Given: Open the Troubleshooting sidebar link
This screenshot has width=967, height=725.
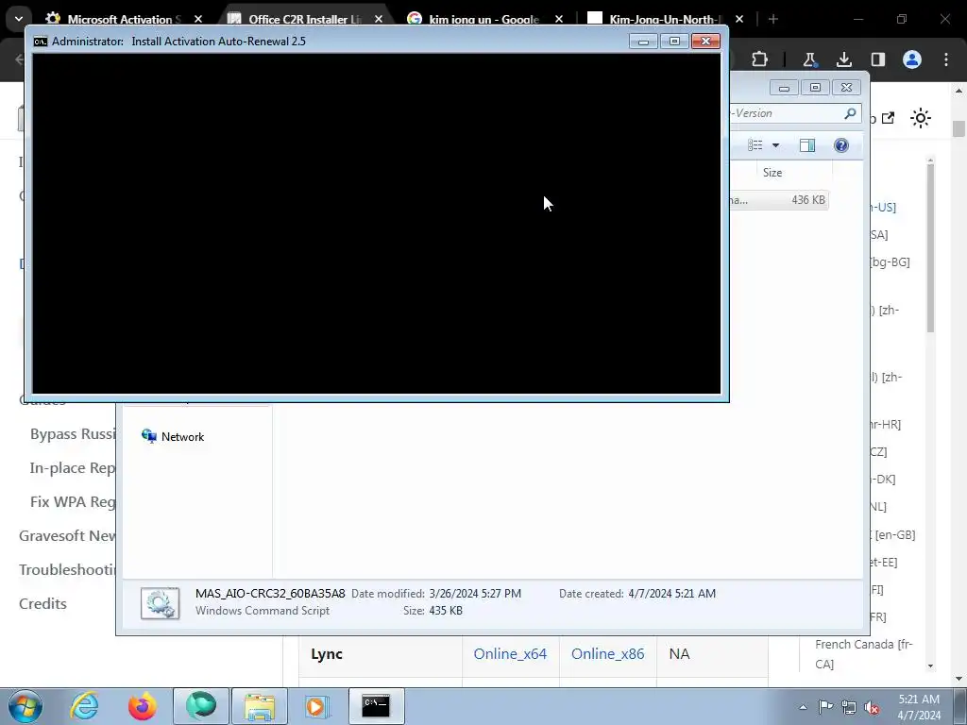Looking at the screenshot, I should click(x=67, y=569).
